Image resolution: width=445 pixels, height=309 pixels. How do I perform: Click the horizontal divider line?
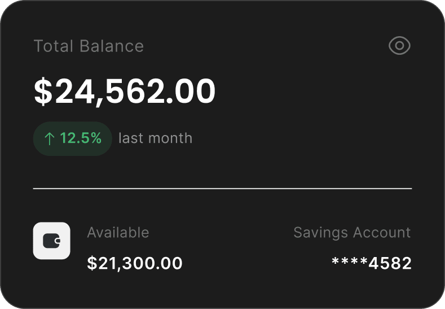[222, 188]
